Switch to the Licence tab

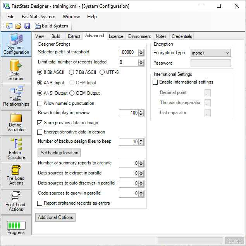tap(116, 36)
